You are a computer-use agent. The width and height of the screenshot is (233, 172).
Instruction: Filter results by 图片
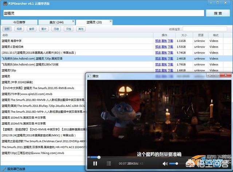tap(44, 29)
